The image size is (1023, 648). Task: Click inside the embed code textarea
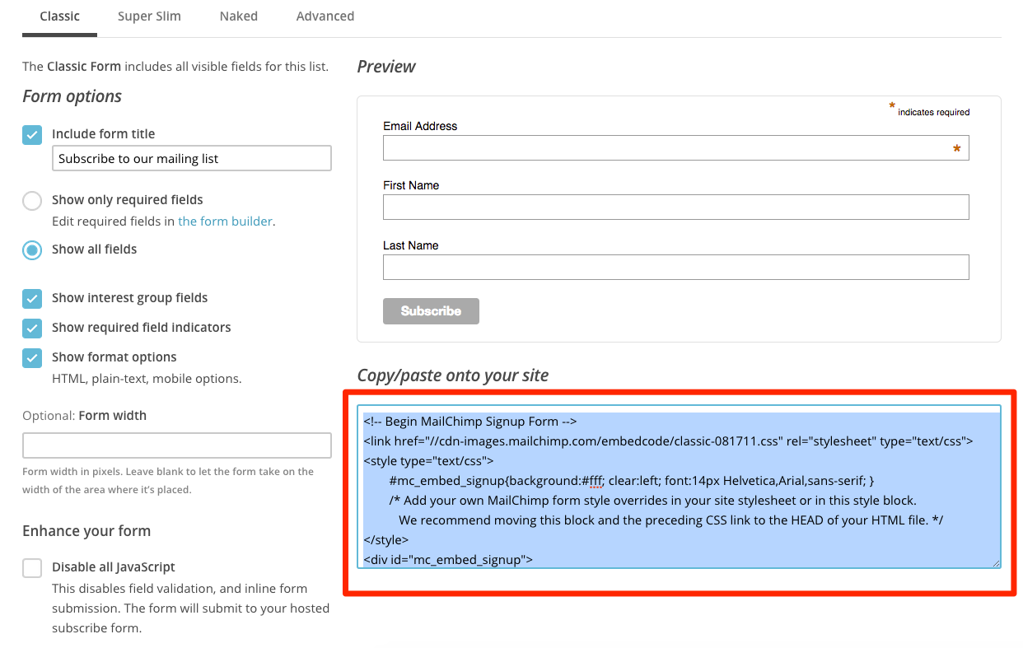coord(679,486)
